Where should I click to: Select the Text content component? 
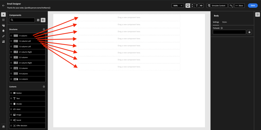click(x=27, y=98)
